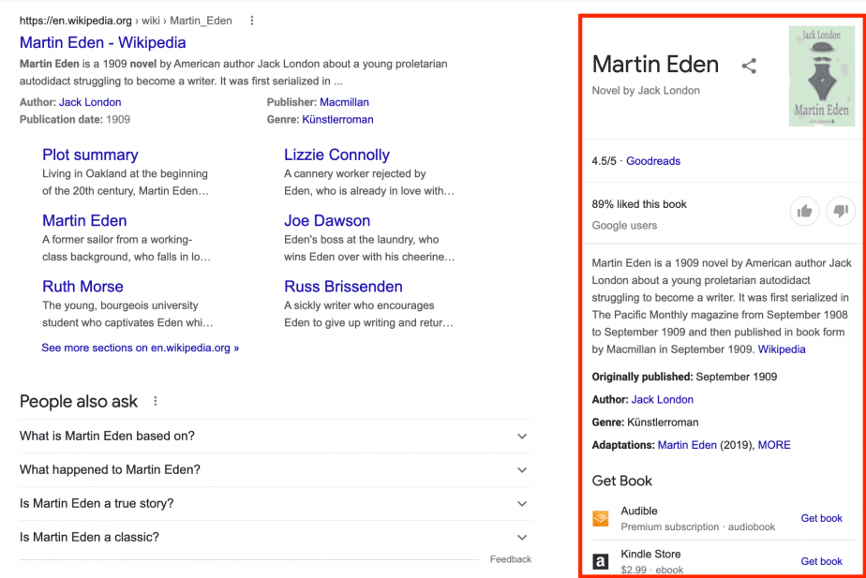Click the 4.5/5 rating text
The width and height of the screenshot is (866, 578).
pyautogui.click(x=604, y=161)
